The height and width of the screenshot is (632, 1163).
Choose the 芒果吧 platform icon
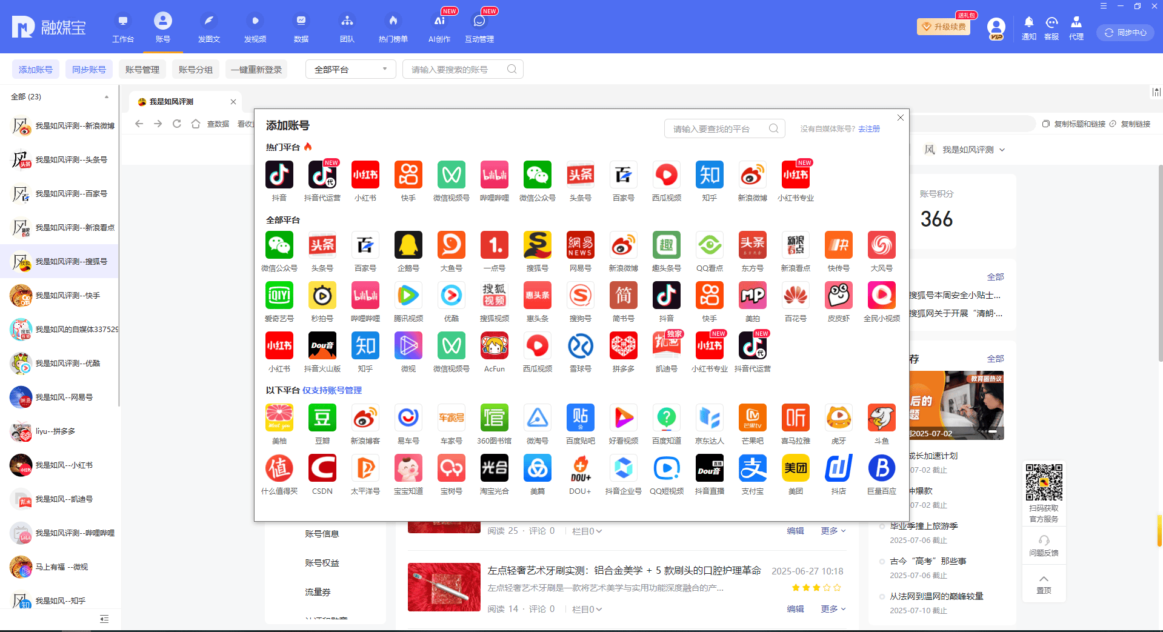coord(753,418)
